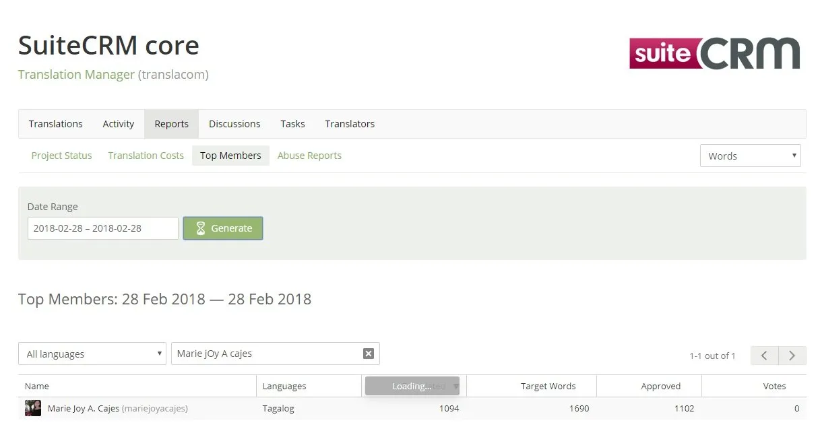The height and width of the screenshot is (431, 818).
Task: Clear the member search with the X icon
Action: [369, 354]
